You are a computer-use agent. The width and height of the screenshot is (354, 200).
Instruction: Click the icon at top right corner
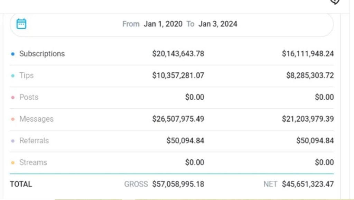click(335, 2)
